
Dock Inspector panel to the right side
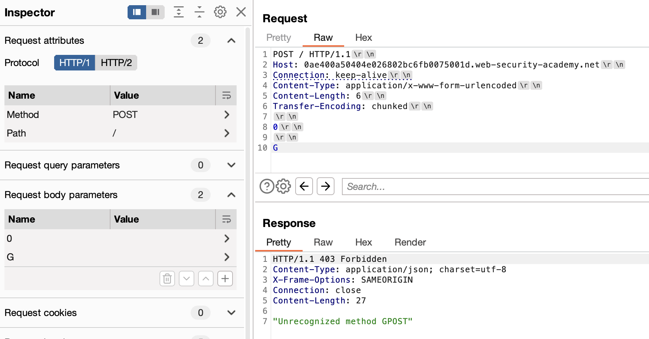155,12
